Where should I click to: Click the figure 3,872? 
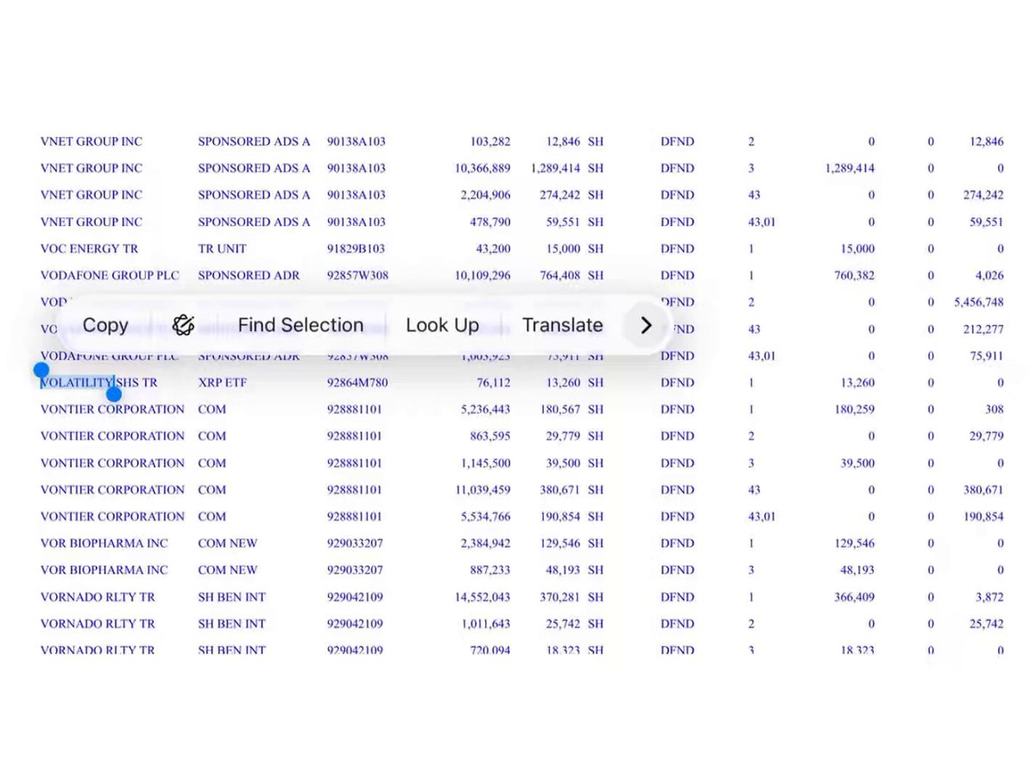(x=989, y=597)
